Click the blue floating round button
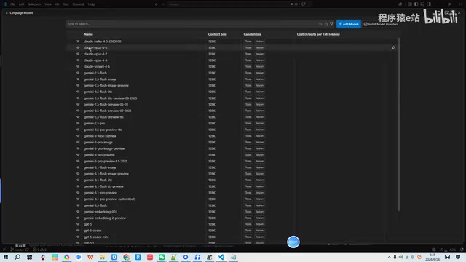Image resolution: width=466 pixels, height=262 pixels. (293, 242)
